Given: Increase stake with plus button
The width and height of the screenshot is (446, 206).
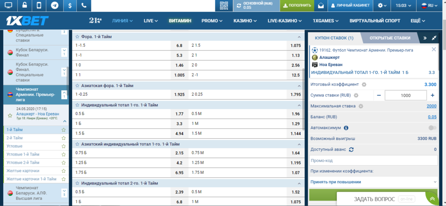Looking at the screenshot, I should pyautogui.click(x=433, y=95).
